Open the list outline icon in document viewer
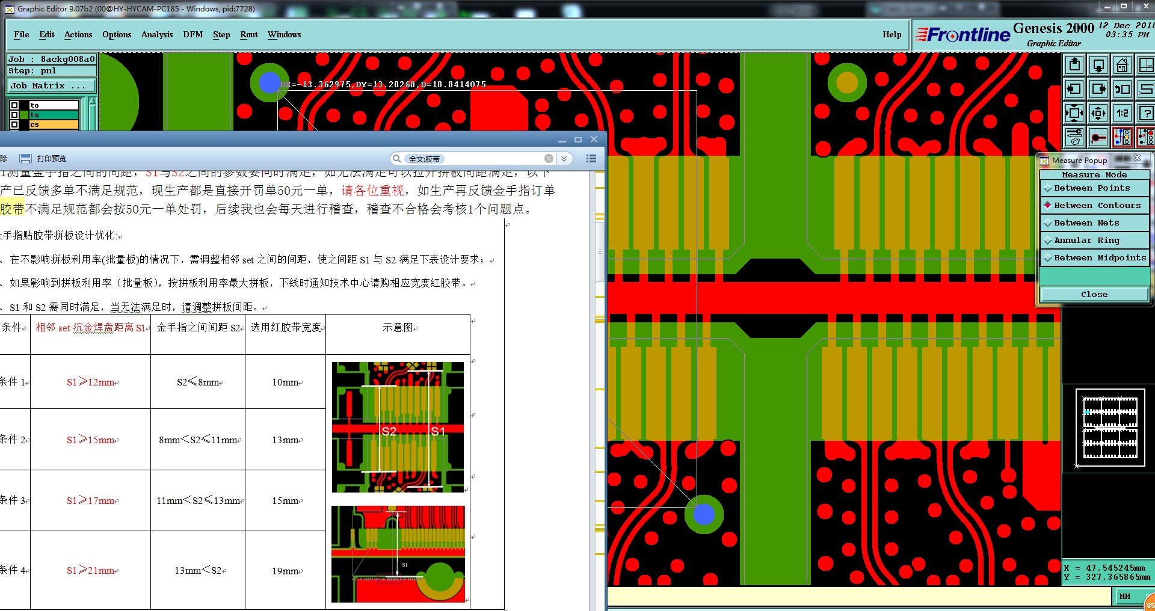 (591, 159)
